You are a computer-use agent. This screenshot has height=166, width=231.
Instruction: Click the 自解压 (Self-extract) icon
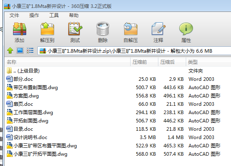131,29
